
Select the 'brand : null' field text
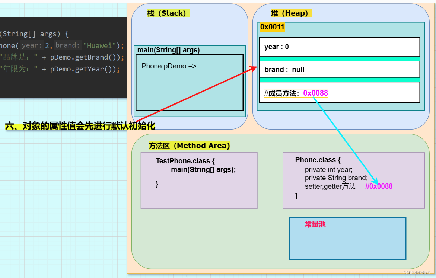click(x=284, y=70)
